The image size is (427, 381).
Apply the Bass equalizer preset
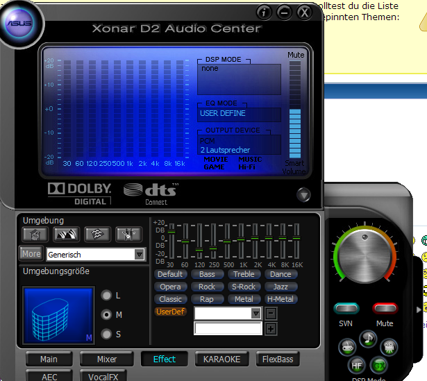point(207,274)
